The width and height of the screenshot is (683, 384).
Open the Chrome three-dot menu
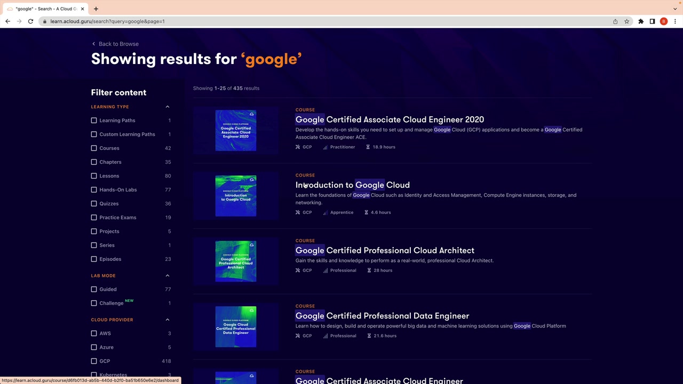tap(675, 21)
